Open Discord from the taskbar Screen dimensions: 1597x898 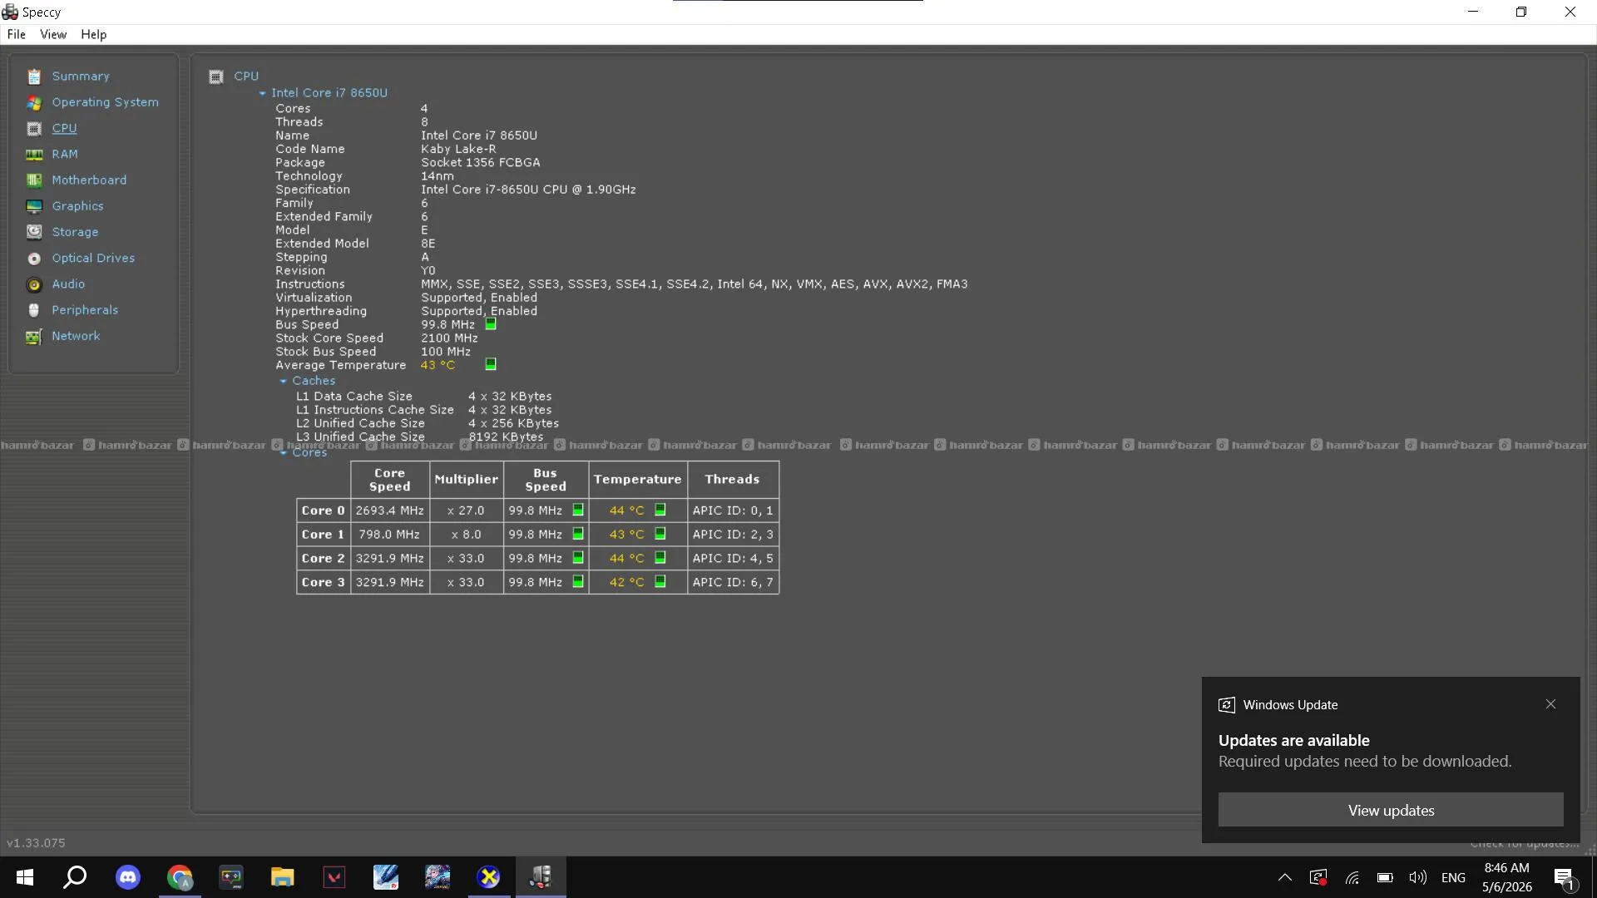point(128,877)
